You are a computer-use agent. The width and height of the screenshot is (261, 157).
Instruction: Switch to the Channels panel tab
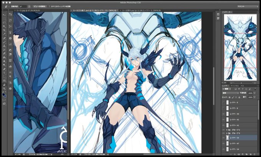point(235,86)
